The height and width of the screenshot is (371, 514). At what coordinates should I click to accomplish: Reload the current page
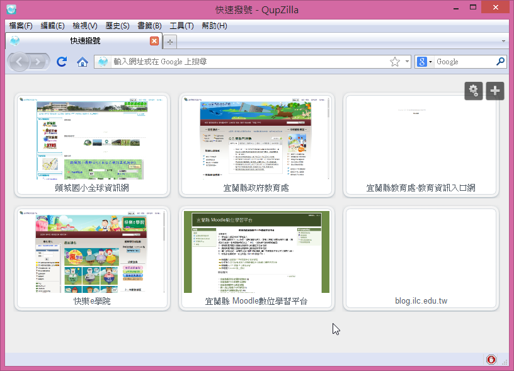pyautogui.click(x=62, y=62)
